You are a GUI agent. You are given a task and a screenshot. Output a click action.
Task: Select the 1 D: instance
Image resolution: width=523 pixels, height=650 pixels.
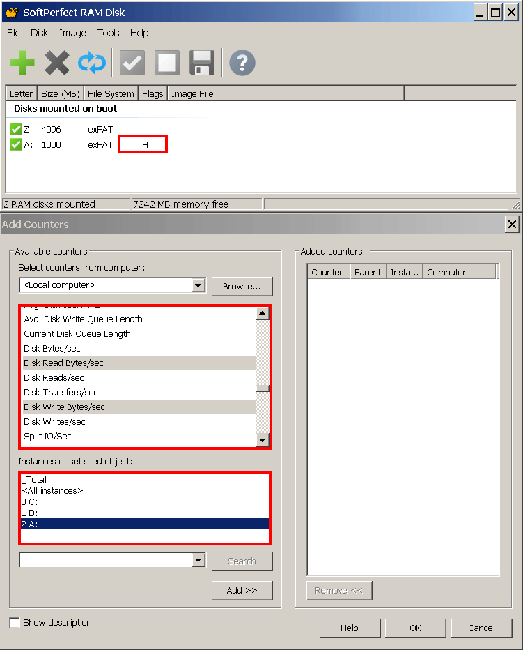click(145, 513)
